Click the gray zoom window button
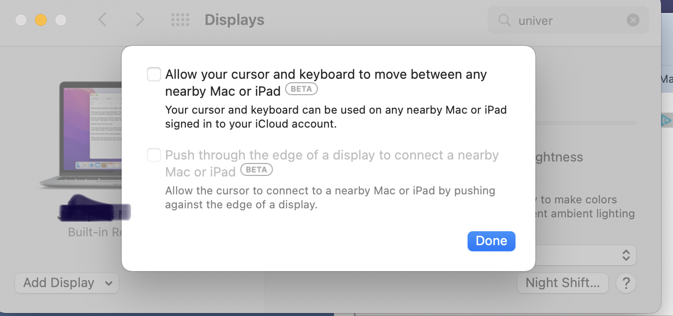 61,20
